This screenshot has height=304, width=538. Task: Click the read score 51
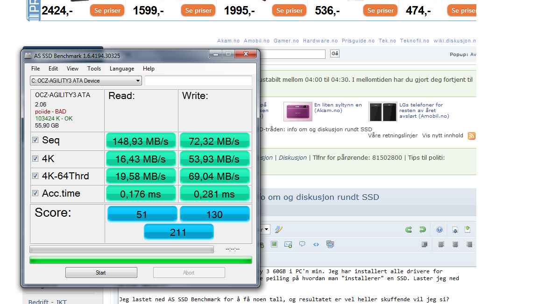click(x=142, y=214)
